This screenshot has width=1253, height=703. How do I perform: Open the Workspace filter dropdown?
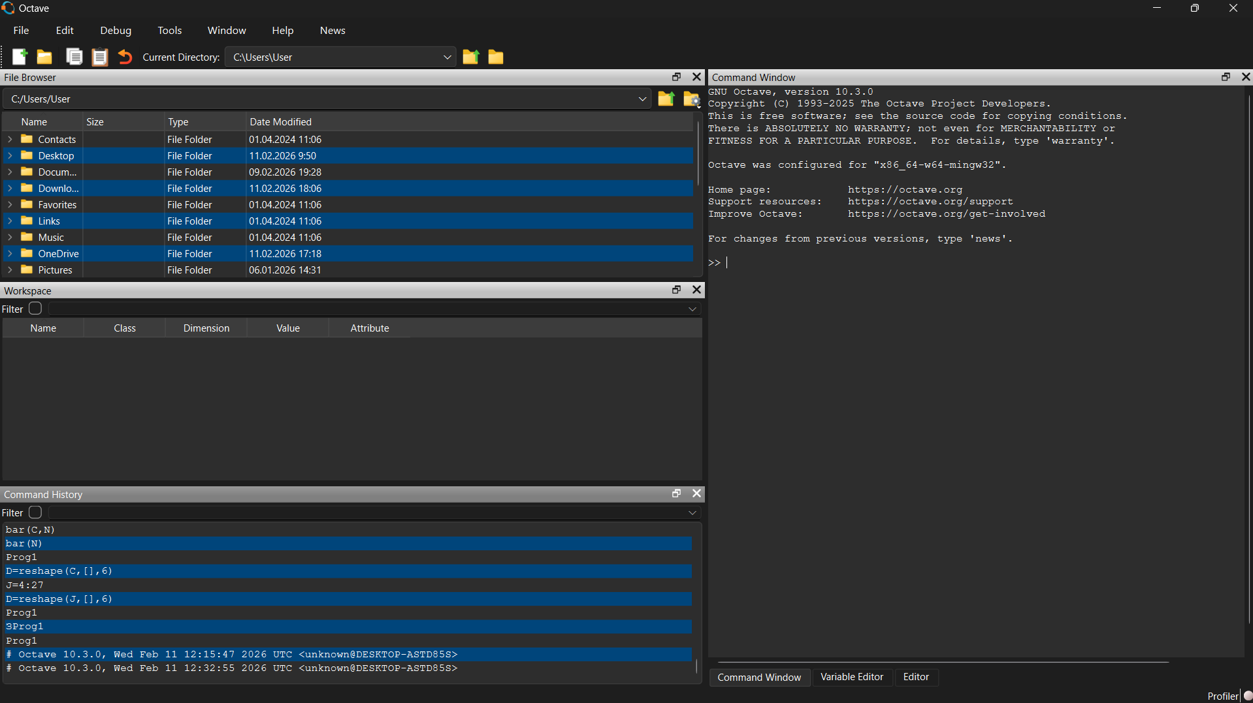click(x=692, y=309)
